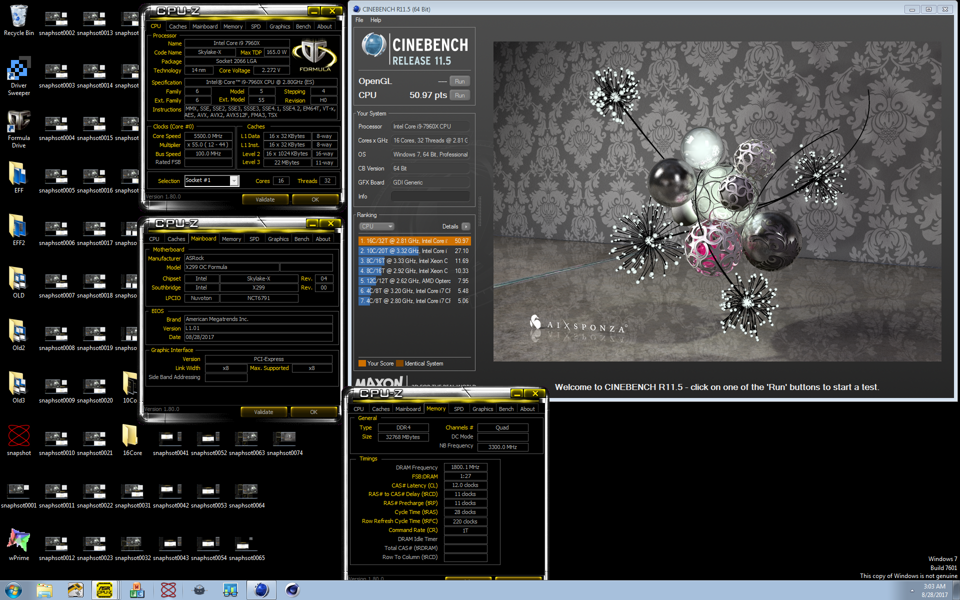Screen dimensions: 960x600
Task: Open the Formula Drive desktop icon
Action: click(18, 129)
